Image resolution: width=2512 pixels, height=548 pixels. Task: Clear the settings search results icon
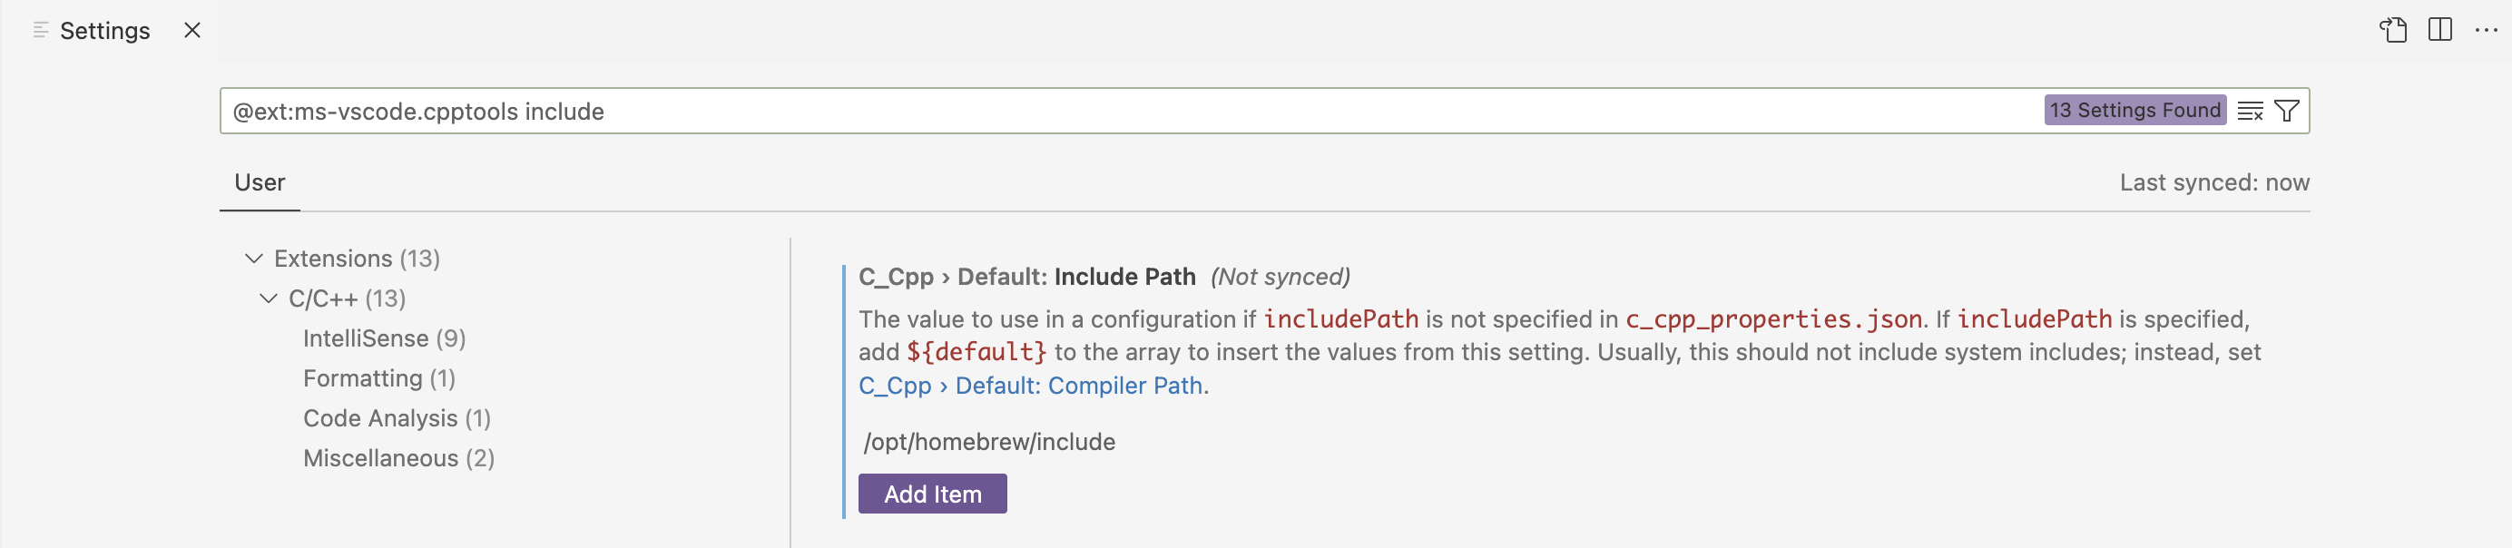tap(2251, 110)
